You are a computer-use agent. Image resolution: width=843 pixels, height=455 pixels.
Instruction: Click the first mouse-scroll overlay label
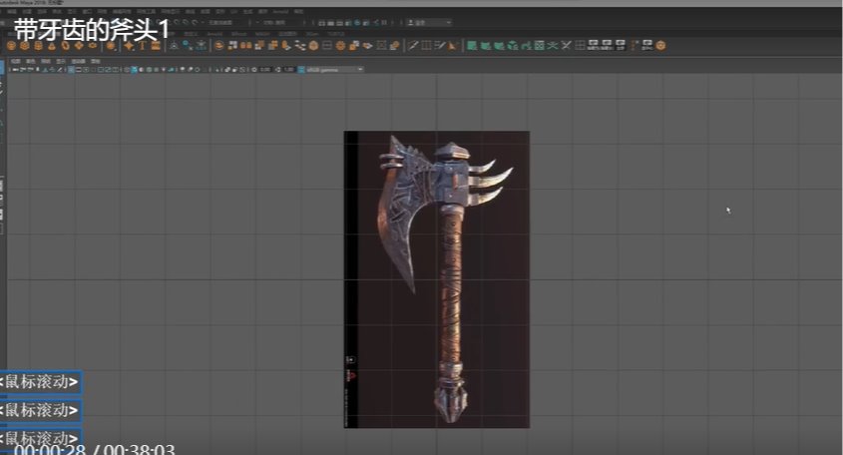pyautogui.click(x=40, y=381)
